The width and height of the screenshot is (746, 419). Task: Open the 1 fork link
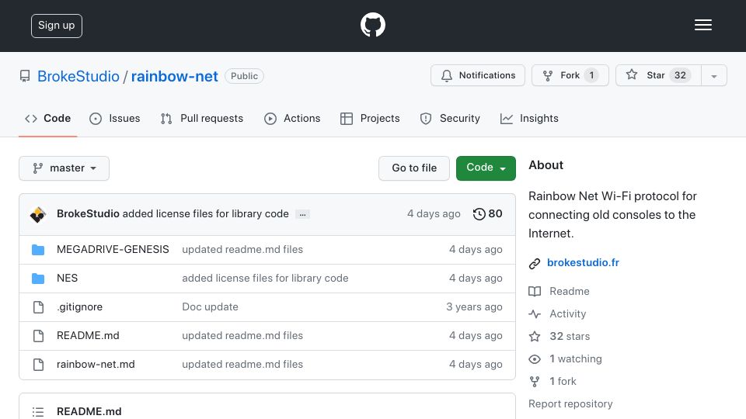pos(563,382)
